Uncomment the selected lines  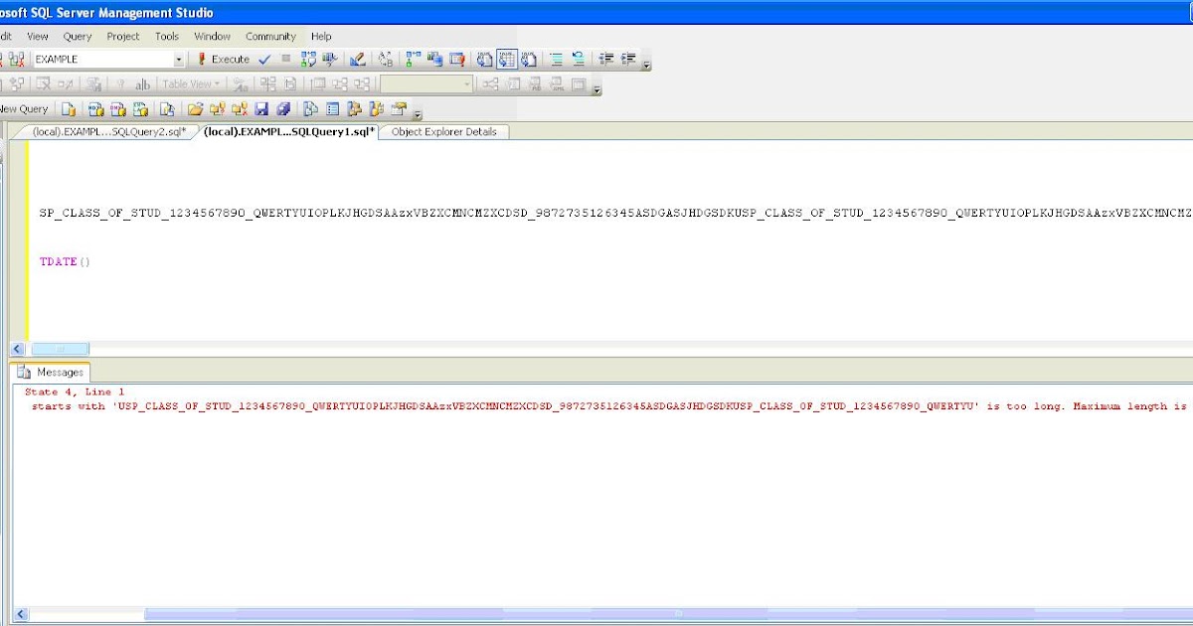(x=577, y=59)
